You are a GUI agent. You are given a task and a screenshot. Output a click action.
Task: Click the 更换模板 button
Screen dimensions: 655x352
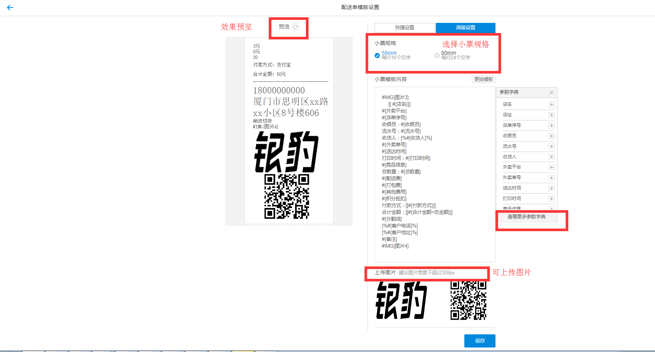pyautogui.click(x=483, y=79)
